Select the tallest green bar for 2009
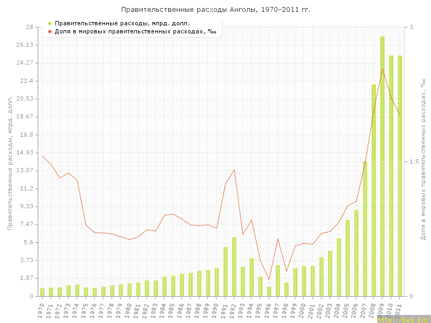 (383, 166)
